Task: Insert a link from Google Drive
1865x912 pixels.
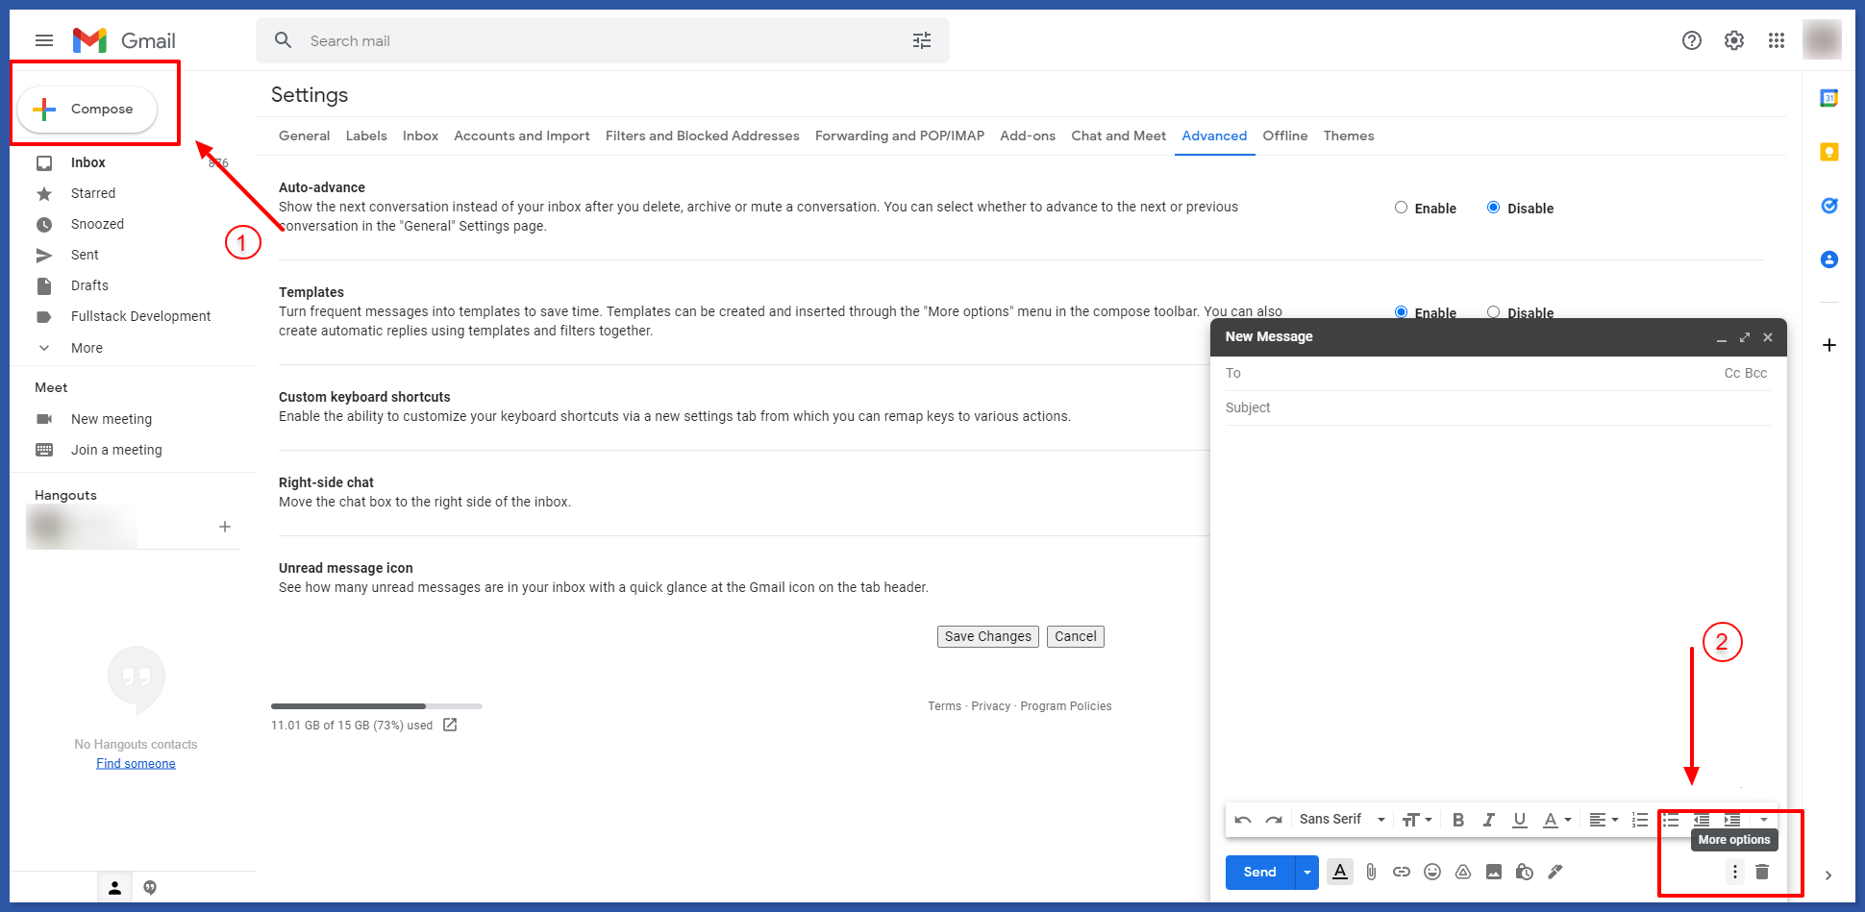Action: pyautogui.click(x=1463, y=872)
